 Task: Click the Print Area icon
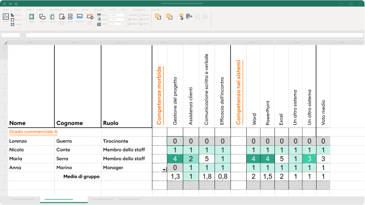pos(62,17)
